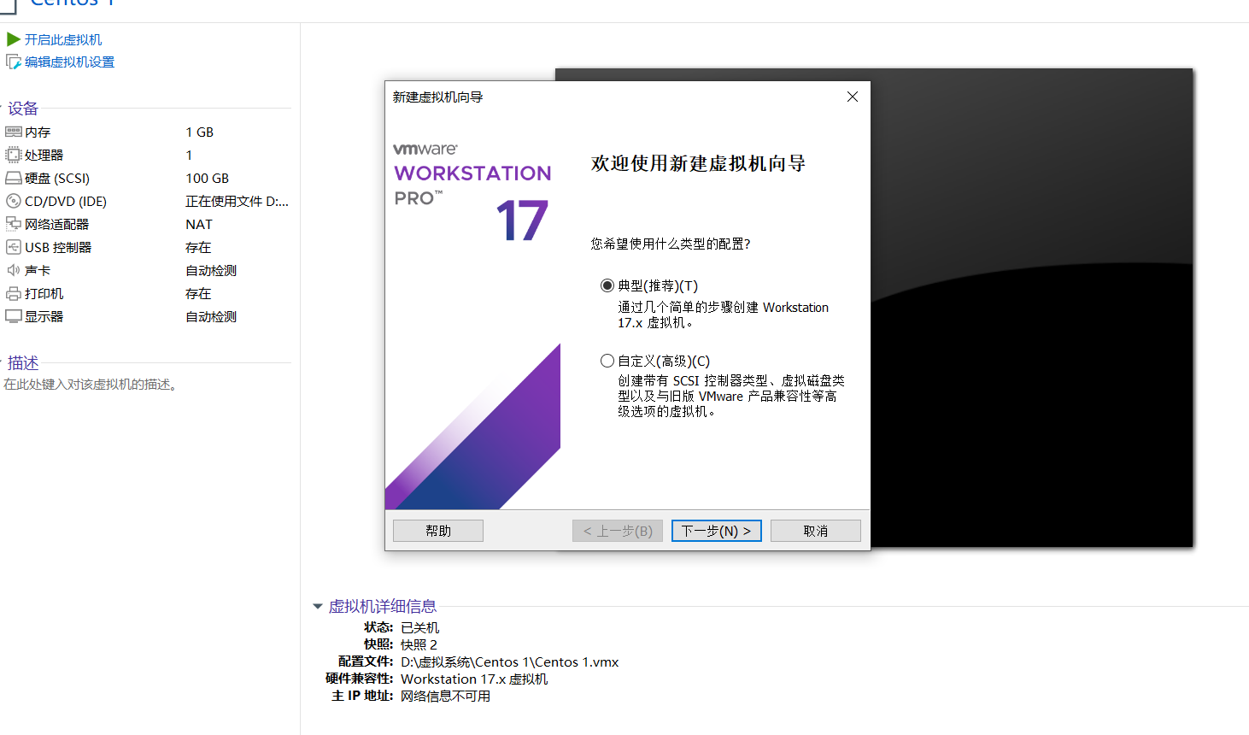Close the 新建虚拟机向导 dialog
The width and height of the screenshot is (1249, 735).
[853, 97]
